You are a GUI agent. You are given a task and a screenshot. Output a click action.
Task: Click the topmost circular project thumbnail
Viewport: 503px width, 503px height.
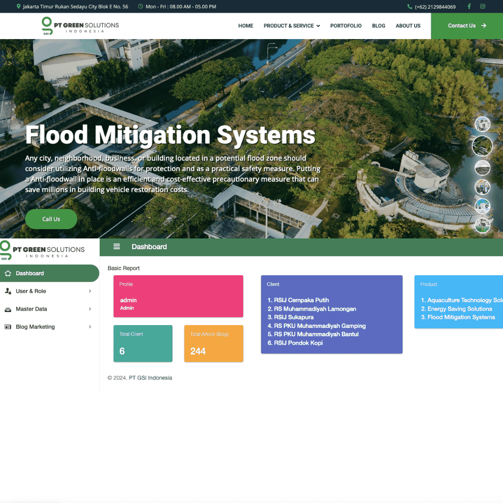click(x=483, y=124)
